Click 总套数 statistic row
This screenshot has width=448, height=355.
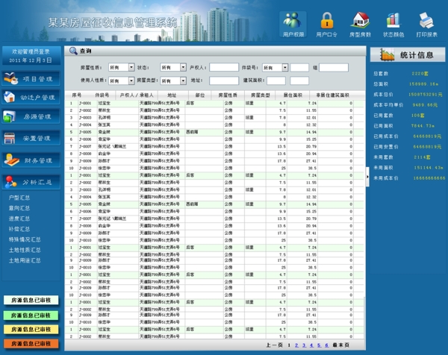point(401,74)
